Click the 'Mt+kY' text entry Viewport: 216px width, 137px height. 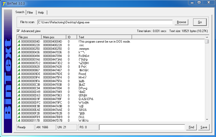click(x=83, y=77)
